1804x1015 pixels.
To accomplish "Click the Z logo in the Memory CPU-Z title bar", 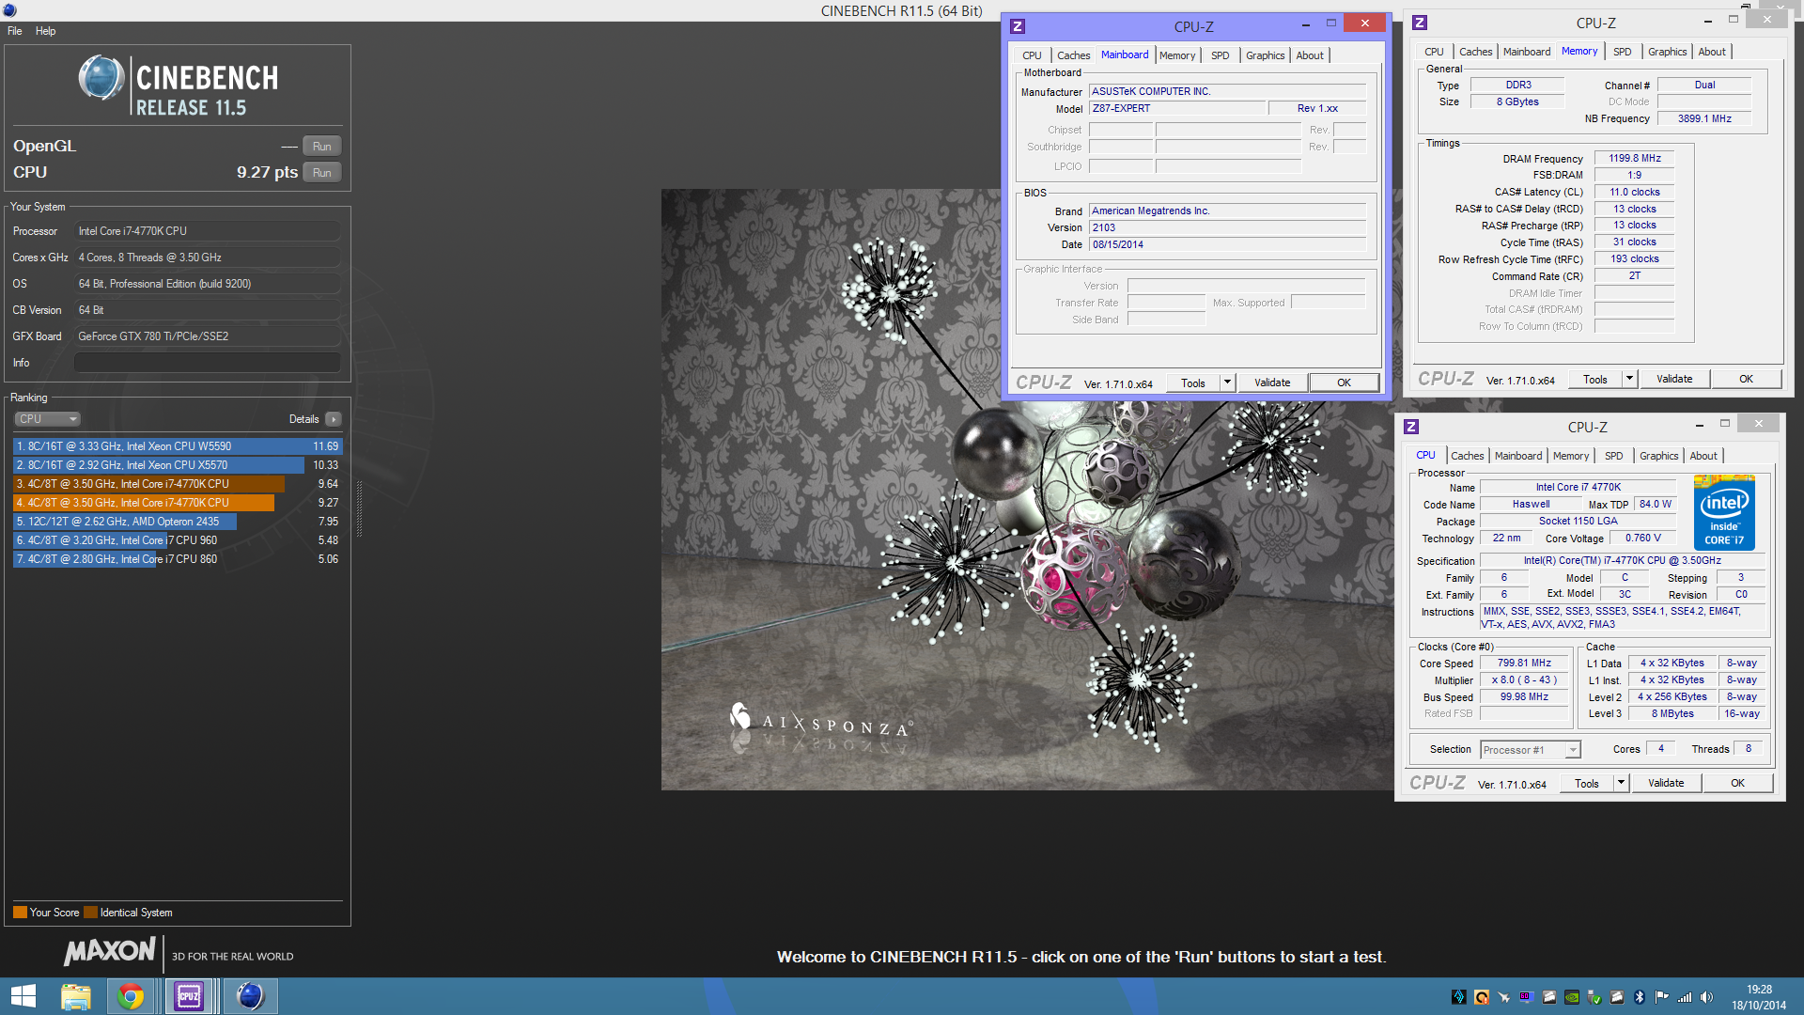I will 1420,22.
